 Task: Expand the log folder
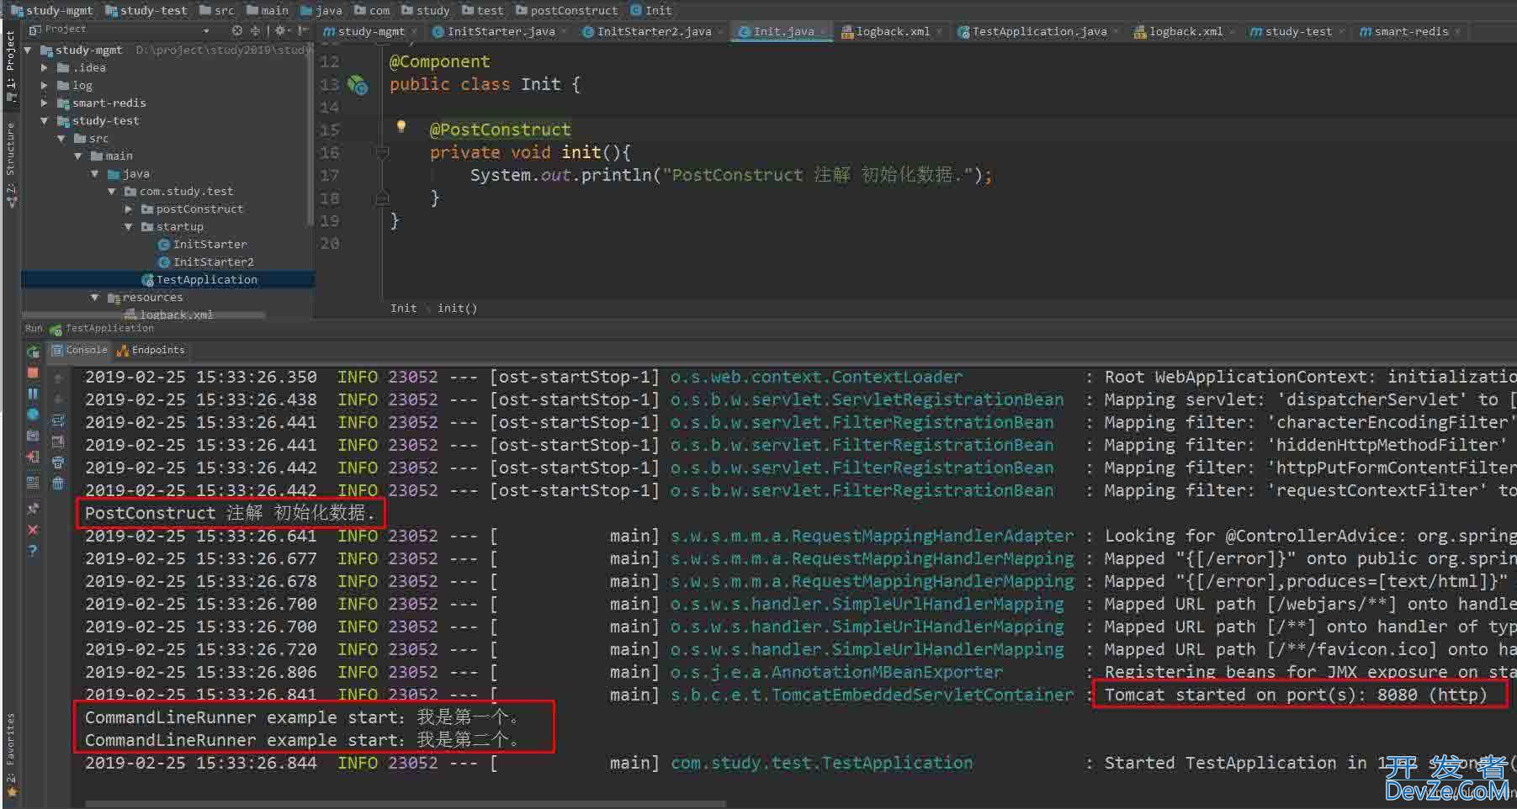tap(45, 86)
